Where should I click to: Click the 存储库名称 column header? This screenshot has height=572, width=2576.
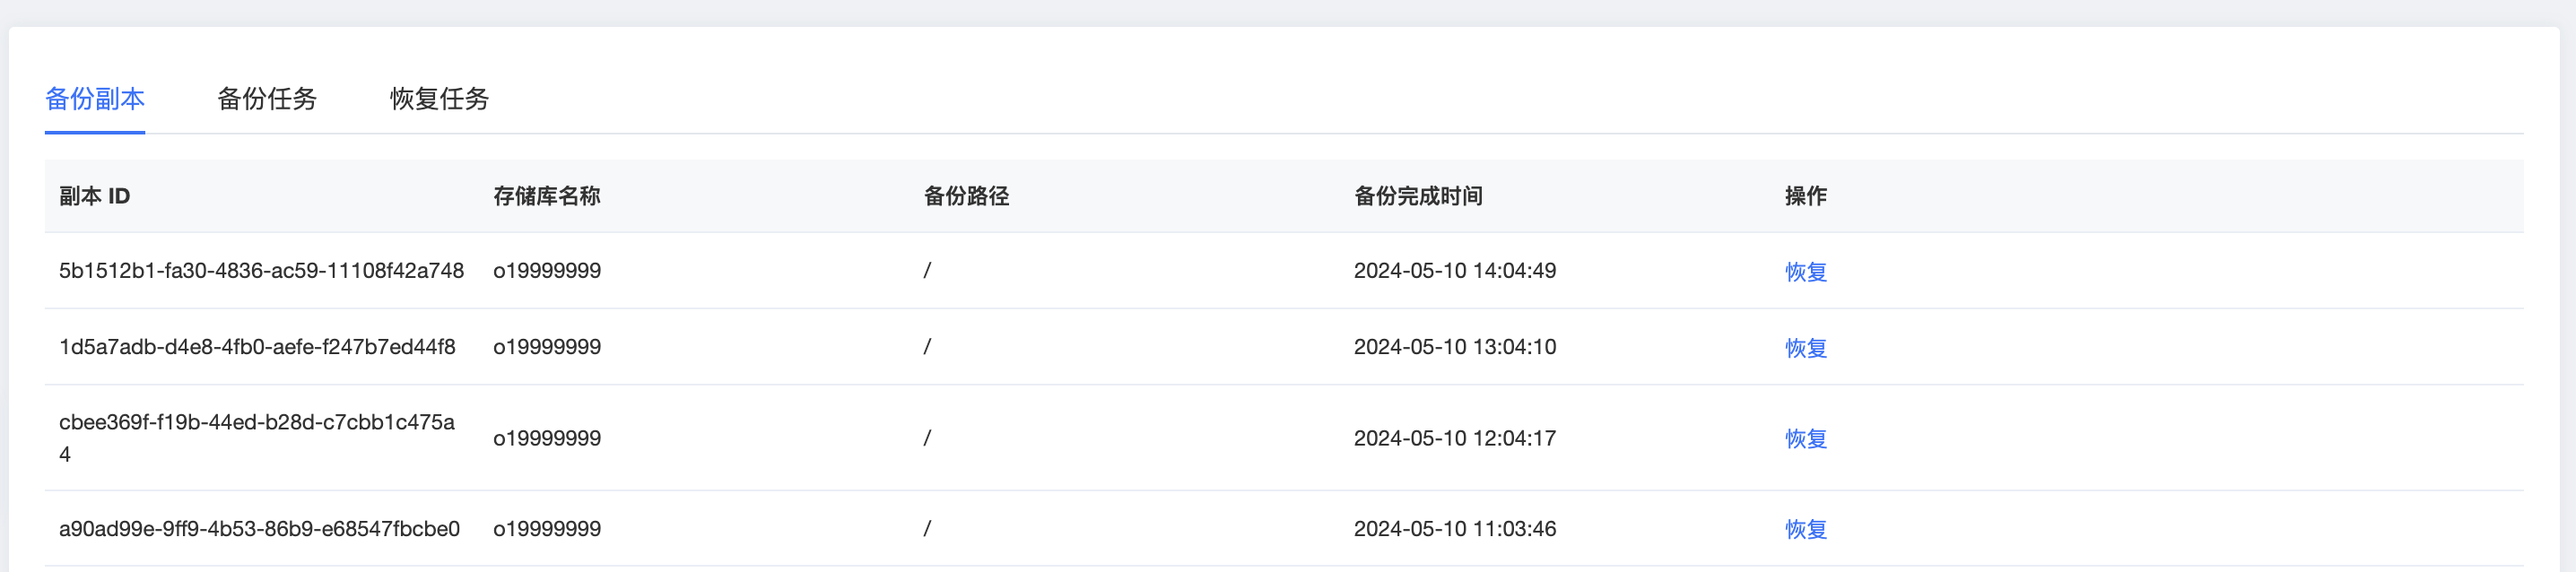tap(546, 196)
